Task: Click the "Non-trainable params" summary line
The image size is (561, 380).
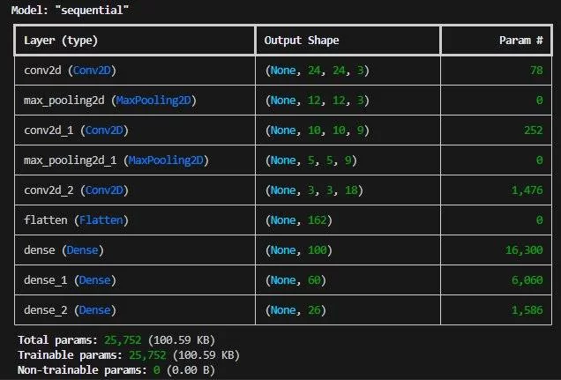Action: tap(121, 370)
